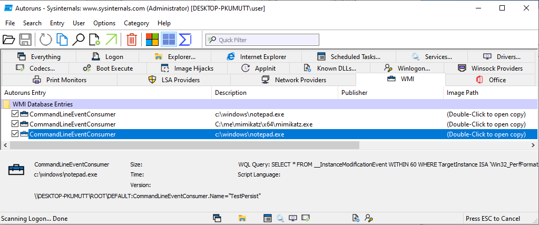
Task: Switch to the Scheduled Tasks tab
Action: point(348,57)
